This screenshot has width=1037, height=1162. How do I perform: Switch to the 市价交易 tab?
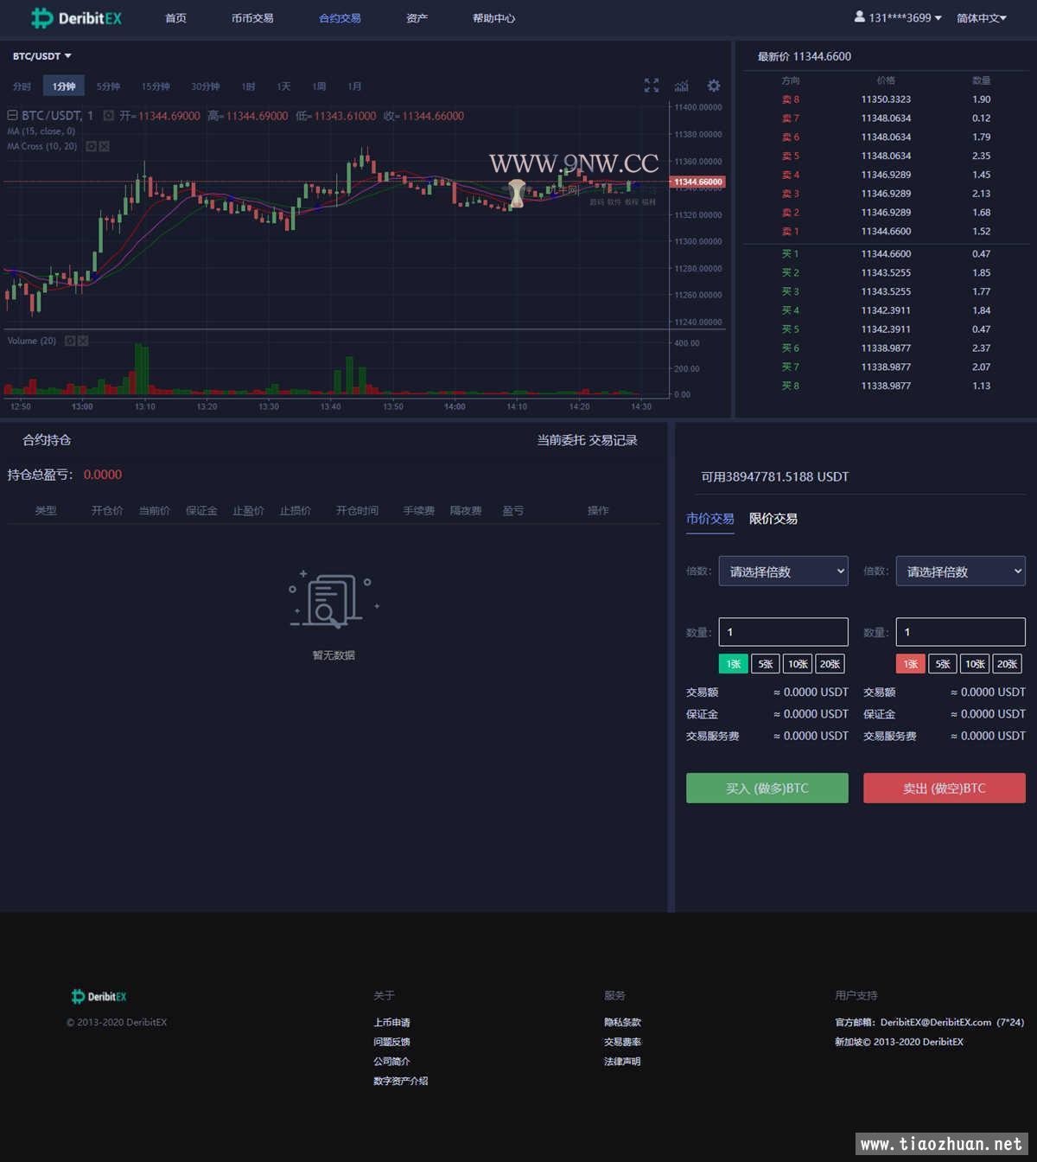pyautogui.click(x=710, y=519)
